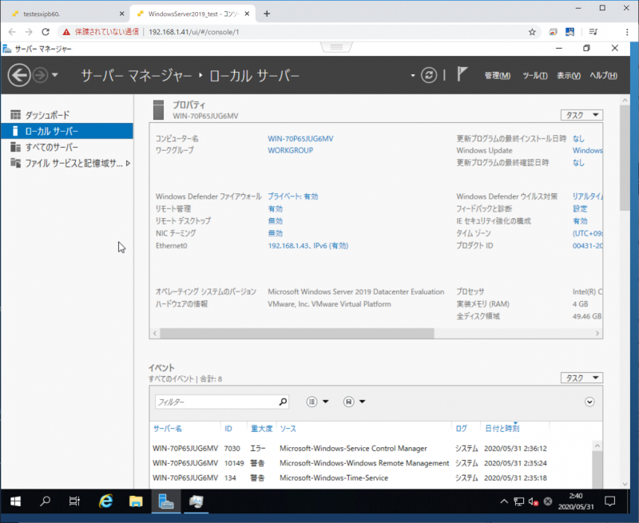This screenshot has height=523, width=639.
Task: Launch Internet Explorer from taskbar
Action: pos(106,501)
